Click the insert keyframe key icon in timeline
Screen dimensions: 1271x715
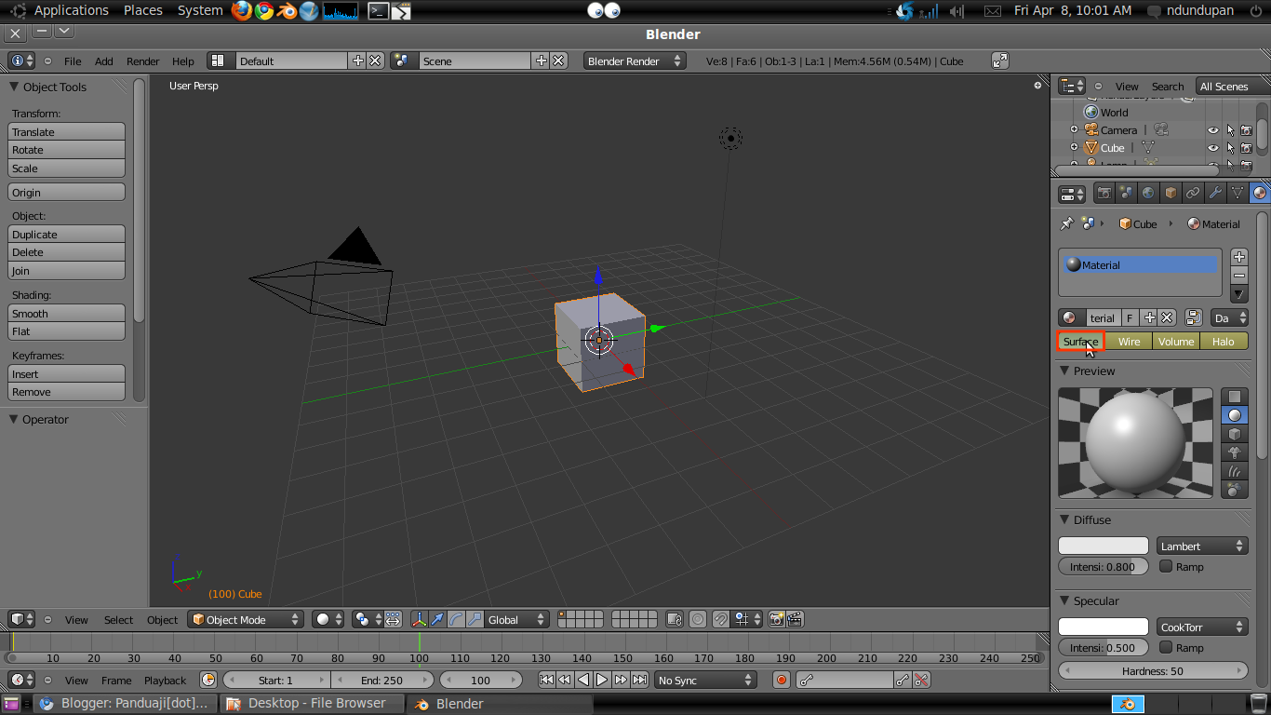click(x=903, y=680)
